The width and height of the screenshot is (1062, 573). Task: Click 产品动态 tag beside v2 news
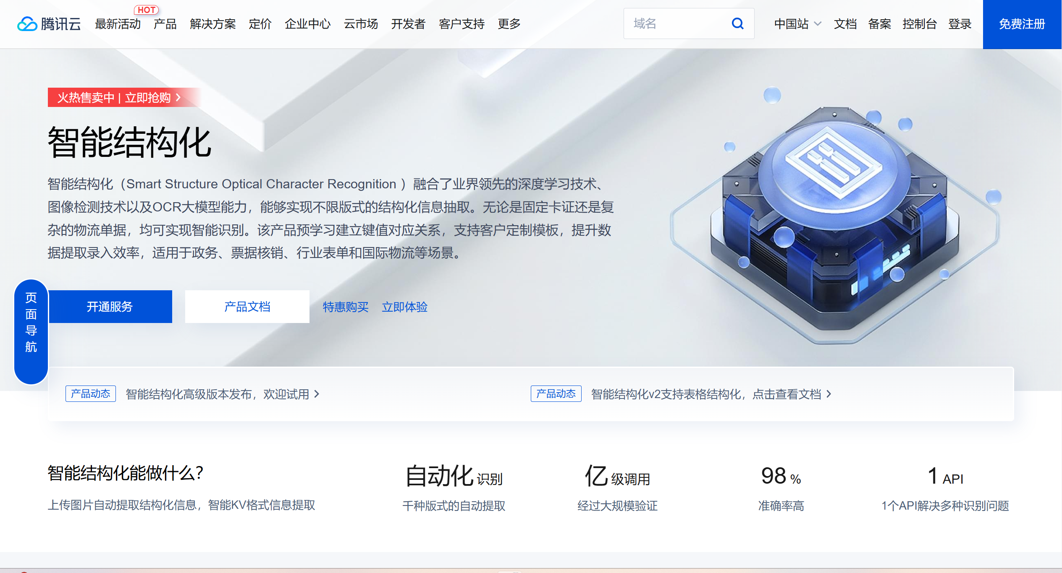click(556, 393)
